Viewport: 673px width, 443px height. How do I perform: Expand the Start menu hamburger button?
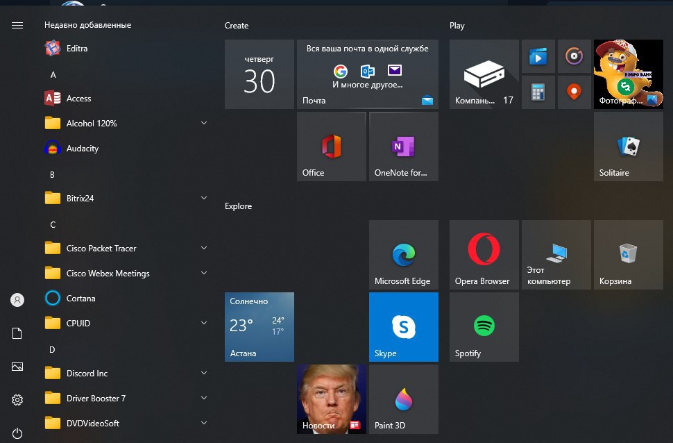click(17, 26)
